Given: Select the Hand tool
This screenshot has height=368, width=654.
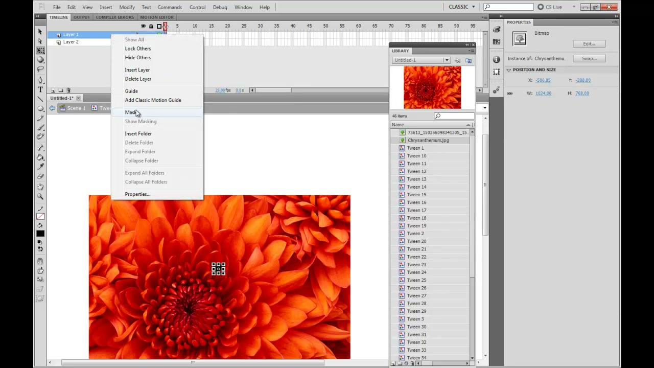Looking at the screenshot, I should tap(40, 187).
